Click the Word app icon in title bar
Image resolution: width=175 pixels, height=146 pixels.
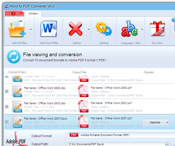tap(6, 6)
